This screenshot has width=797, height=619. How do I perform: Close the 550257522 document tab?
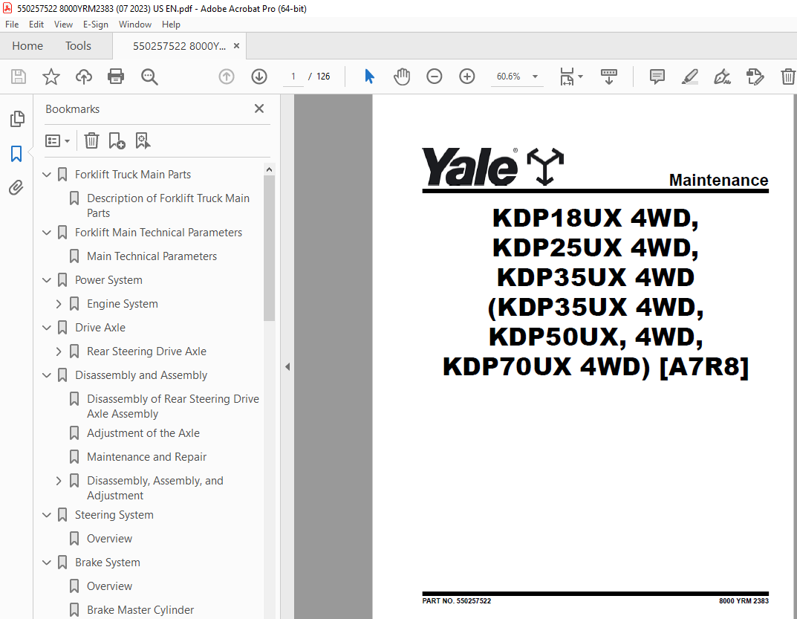pos(236,46)
